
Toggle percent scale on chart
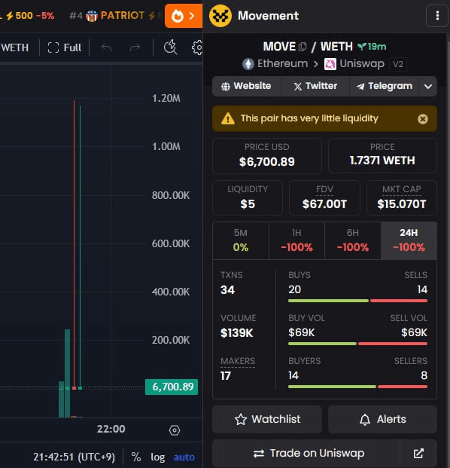pos(136,457)
